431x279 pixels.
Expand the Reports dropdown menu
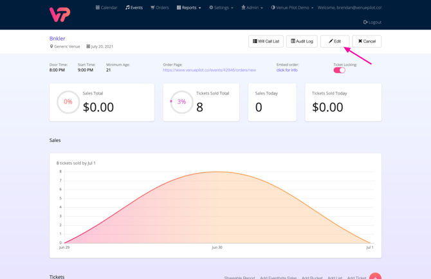click(x=189, y=8)
